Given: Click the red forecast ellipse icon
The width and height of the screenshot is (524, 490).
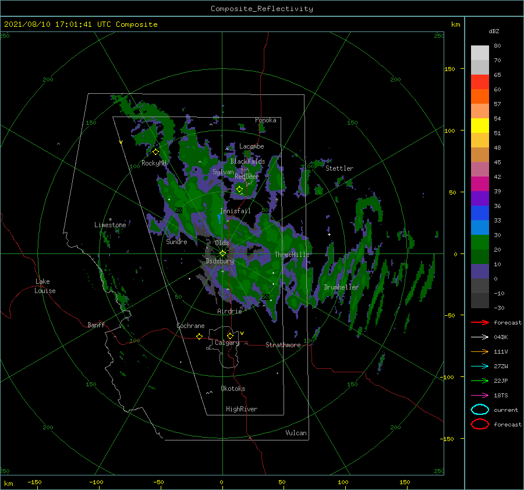Looking at the screenshot, I should pyautogui.click(x=480, y=424).
